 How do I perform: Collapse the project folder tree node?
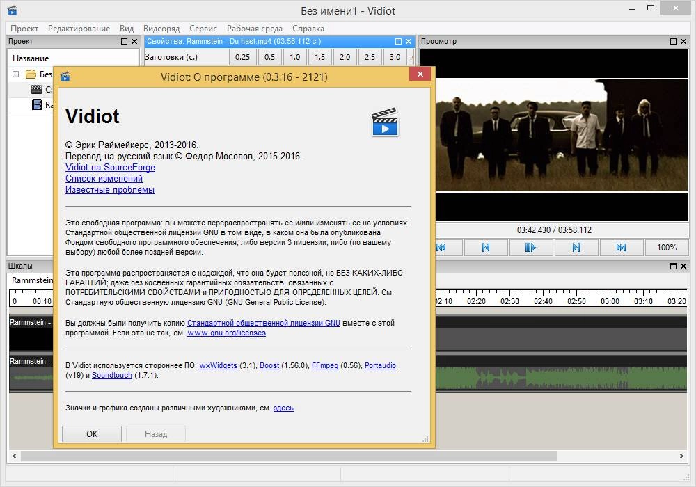(15, 74)
